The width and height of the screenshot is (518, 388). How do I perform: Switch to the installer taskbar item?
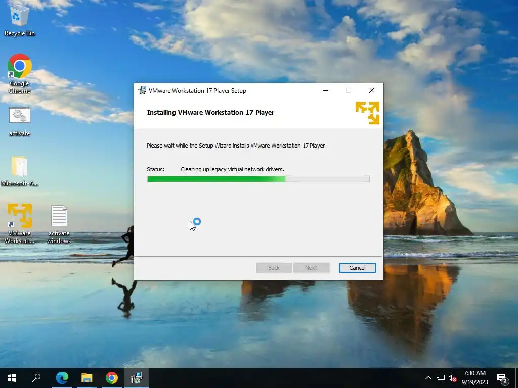137,378
